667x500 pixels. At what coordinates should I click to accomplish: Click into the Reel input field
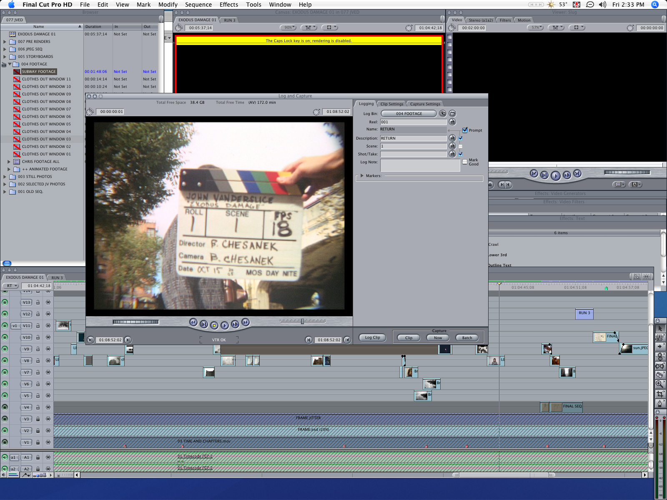click(414, 122)
